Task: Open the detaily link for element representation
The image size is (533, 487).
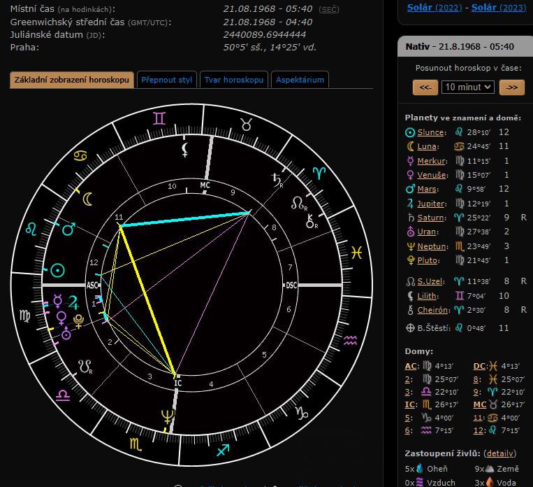Action: pos(499,453)
